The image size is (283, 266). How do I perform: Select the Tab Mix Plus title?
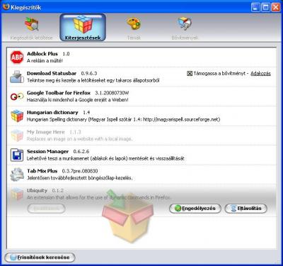[x=42, y=171]
